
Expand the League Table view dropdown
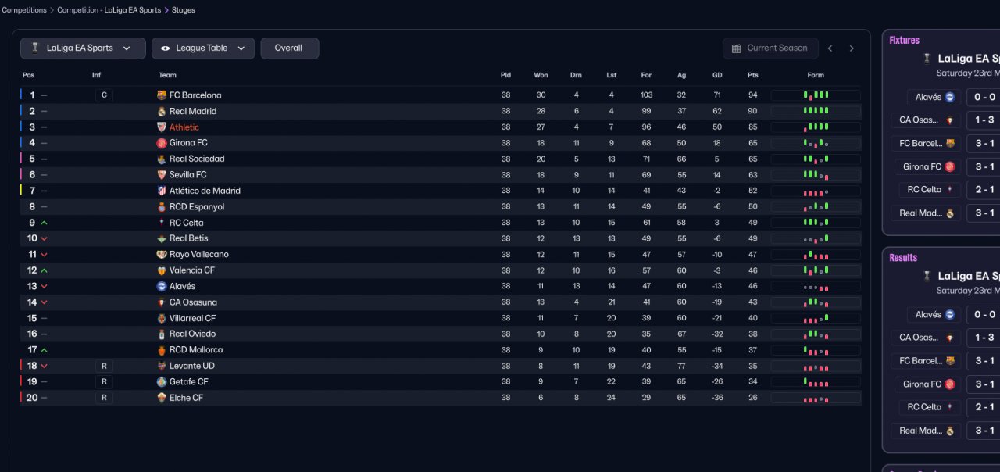[x=202, y=48]
